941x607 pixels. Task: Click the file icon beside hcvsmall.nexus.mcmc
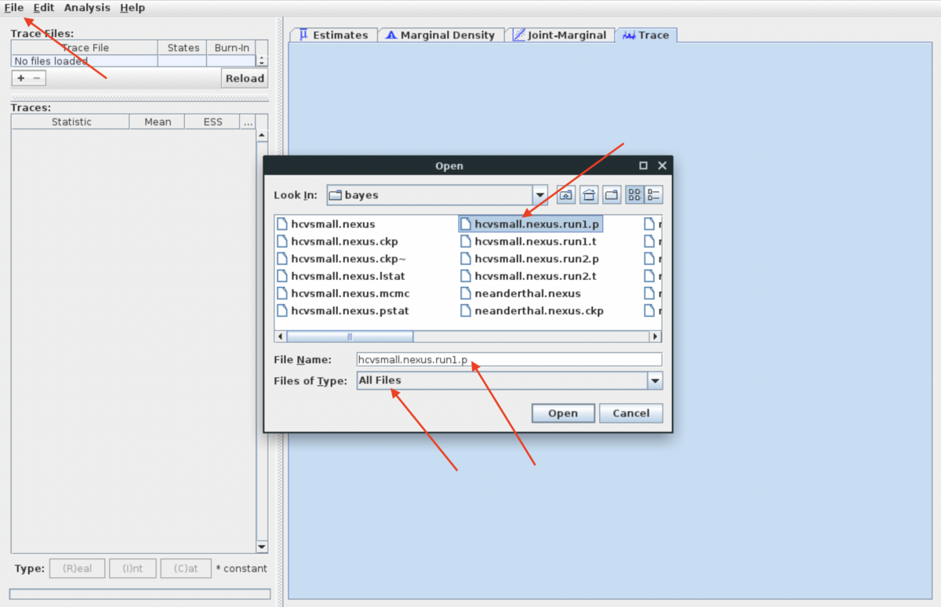(282, 293)
